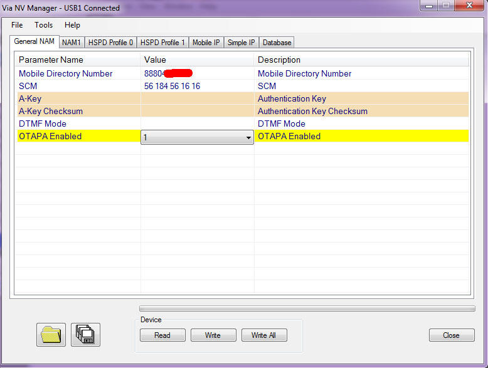Click the SCM value 56 184 56 16 16
Viewport: 488px width, 368px height.
(172, 86)
